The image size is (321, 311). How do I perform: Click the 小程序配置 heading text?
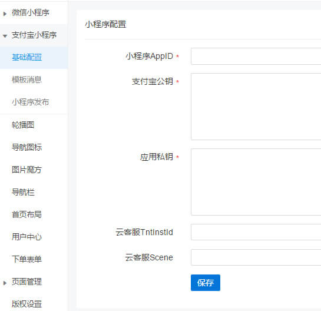[x=105, y=24]
